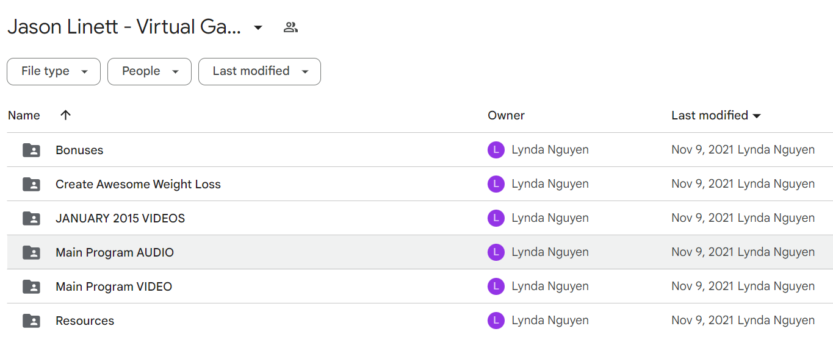
Task: Click owner avatar in the Resources row
Action: [x=496, y=321]
